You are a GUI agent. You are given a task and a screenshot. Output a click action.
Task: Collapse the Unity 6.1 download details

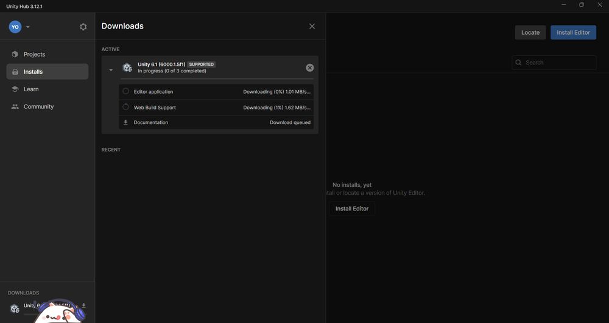pos(111,70)
